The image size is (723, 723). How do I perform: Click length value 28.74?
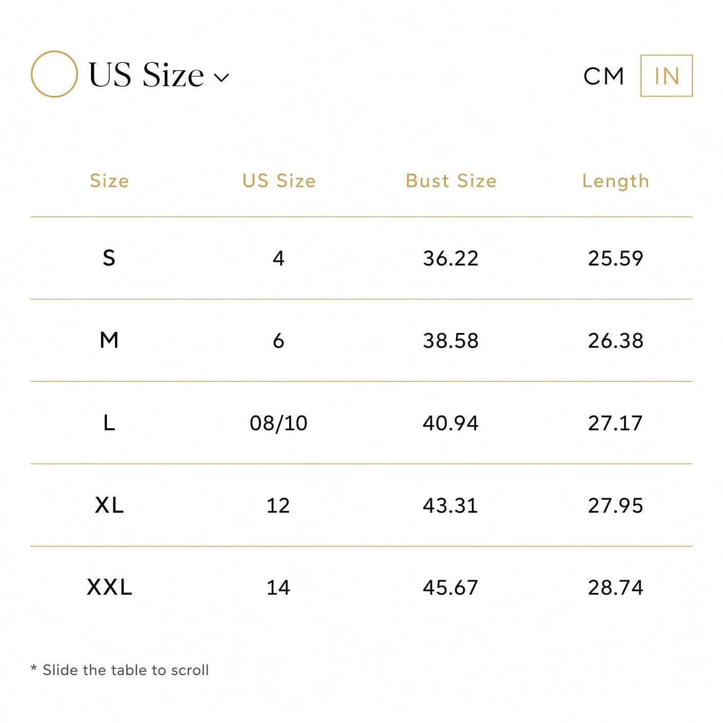615,587
